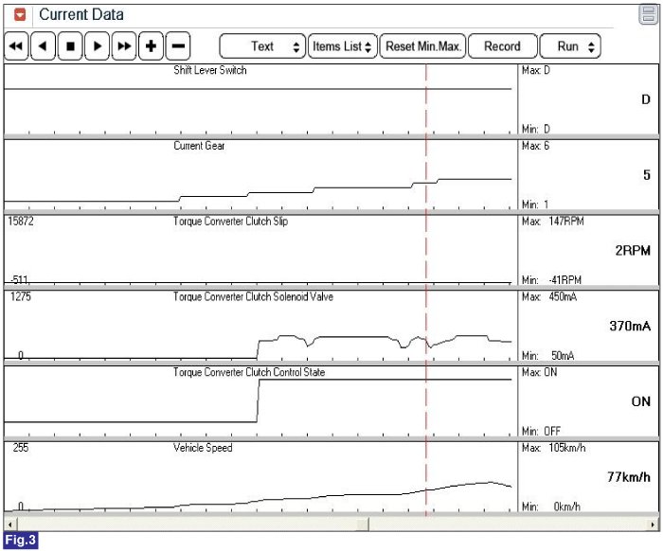663x551 pixels.
Task: Click the plus icon to zoom in graphs
Action: [151, 46]
